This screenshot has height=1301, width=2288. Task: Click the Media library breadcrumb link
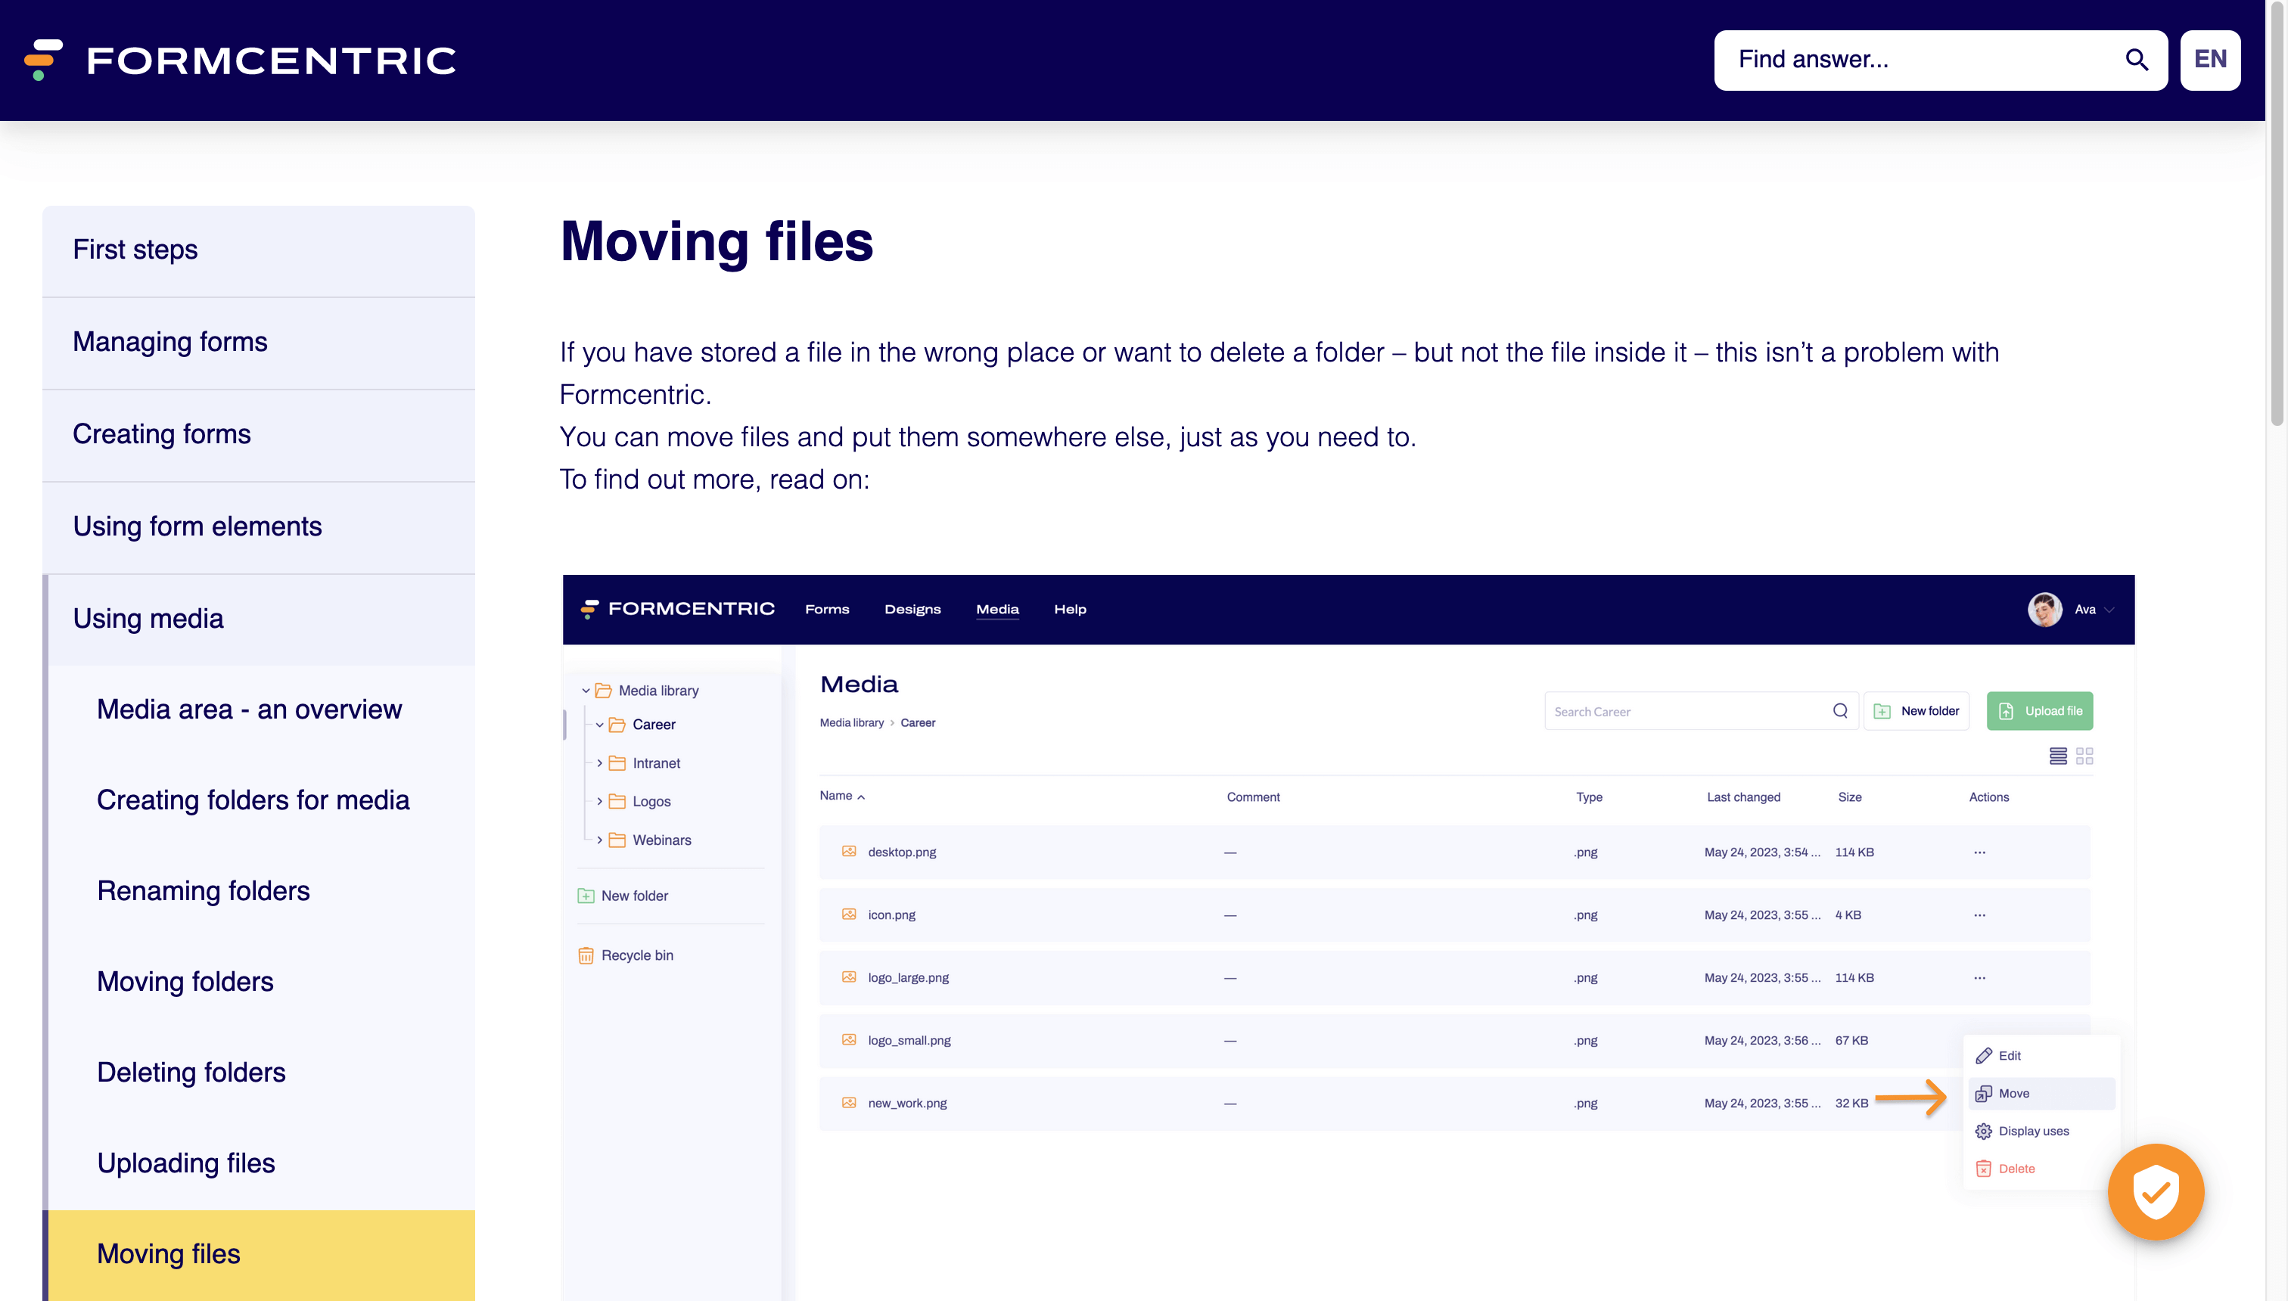tap(852, 723)
